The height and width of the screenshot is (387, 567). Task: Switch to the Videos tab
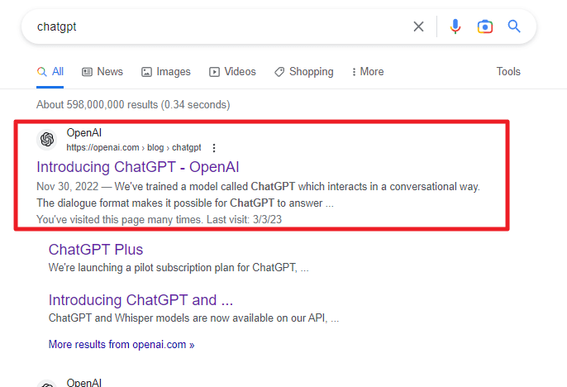point(232,72)
